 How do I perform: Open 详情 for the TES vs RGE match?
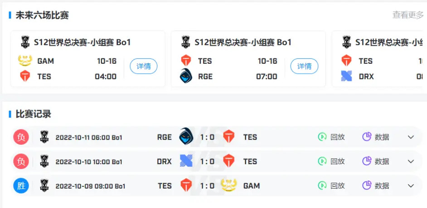[x=304, y=66]
